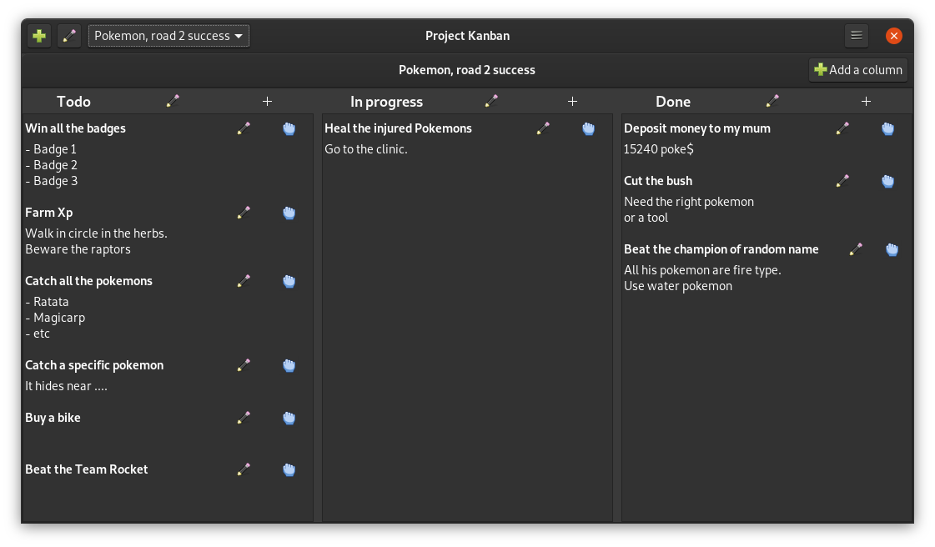
Task: Grab the 'Farm Xp' card hand icon
Action: pos(289,213)
